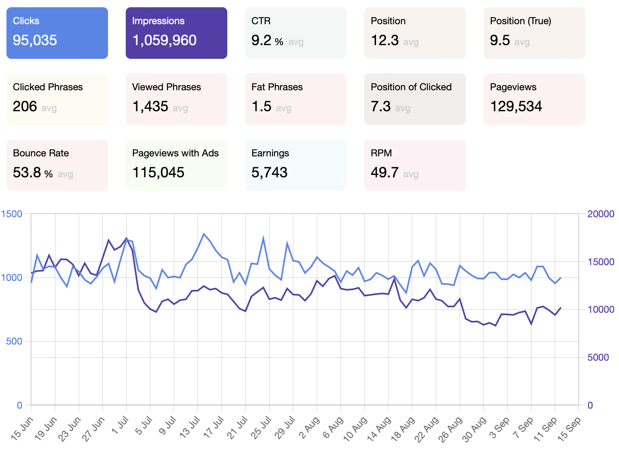Viewport: 619px width, 457px height.
Task: Click the RPM 49.7 card
Action: pos(415,165)
